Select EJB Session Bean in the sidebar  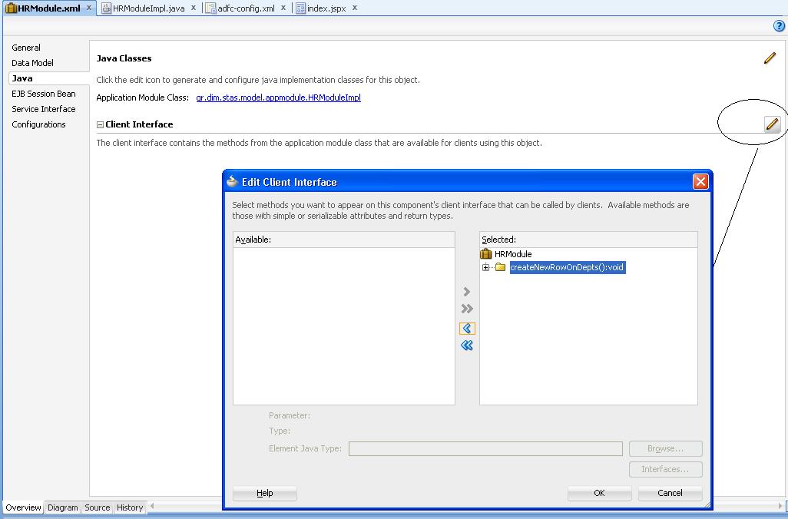pos(42,93)
